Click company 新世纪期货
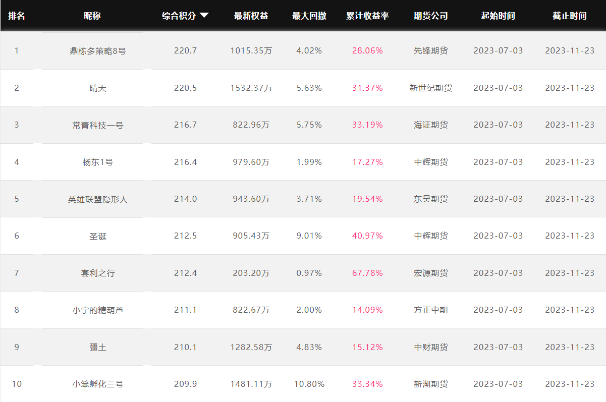This screenshot has width=606, height=402. click(x=430, y=88)
